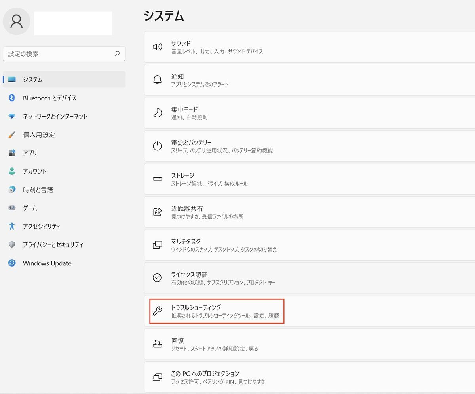Focus the 設定の検索 search box
475x394 pixels.
(x=64, y=54)
